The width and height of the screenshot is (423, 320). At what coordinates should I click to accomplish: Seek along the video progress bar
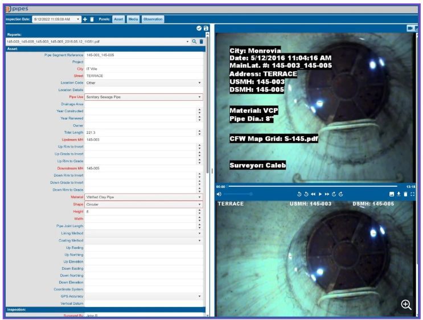pos(313,186)
